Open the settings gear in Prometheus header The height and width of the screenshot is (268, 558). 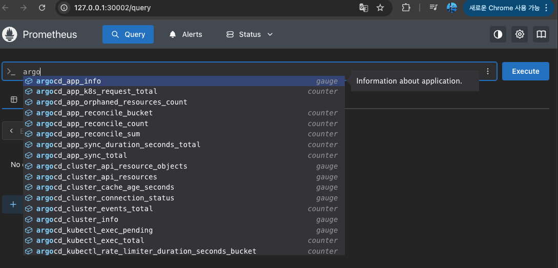tap(520, 34)
